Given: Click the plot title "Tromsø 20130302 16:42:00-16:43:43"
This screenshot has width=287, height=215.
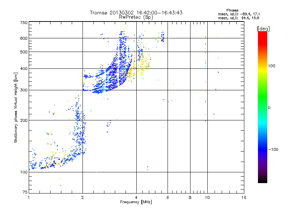Looking at the screenshot, I should 136,13.
